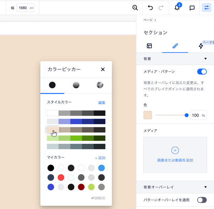Collapse the 背景 section arrow

205,59
